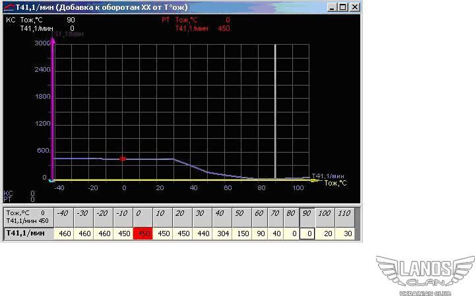Click the magenta vertical axis arrow
The width and height of the screenshot is (475, 296).
tap(53, 43)
